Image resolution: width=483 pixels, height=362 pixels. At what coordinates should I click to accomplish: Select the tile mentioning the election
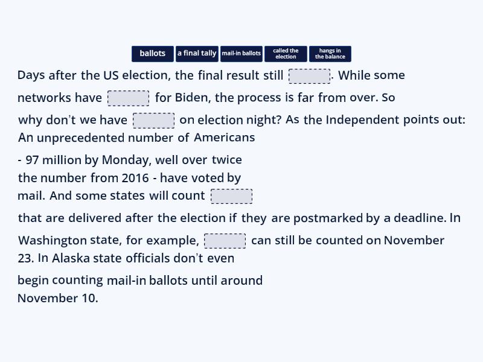285,54
